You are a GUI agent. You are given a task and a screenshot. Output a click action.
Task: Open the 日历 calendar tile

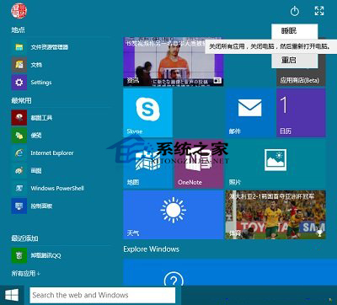[301, 113]
